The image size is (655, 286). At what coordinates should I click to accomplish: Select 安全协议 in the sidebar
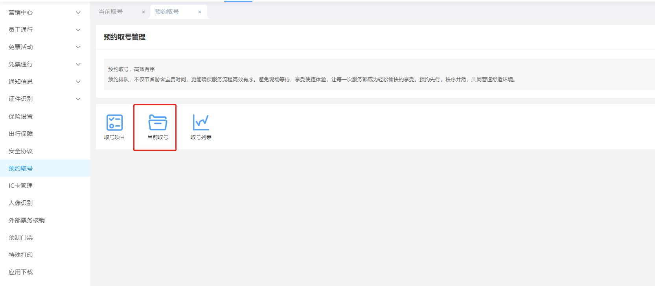pos(21,151)
